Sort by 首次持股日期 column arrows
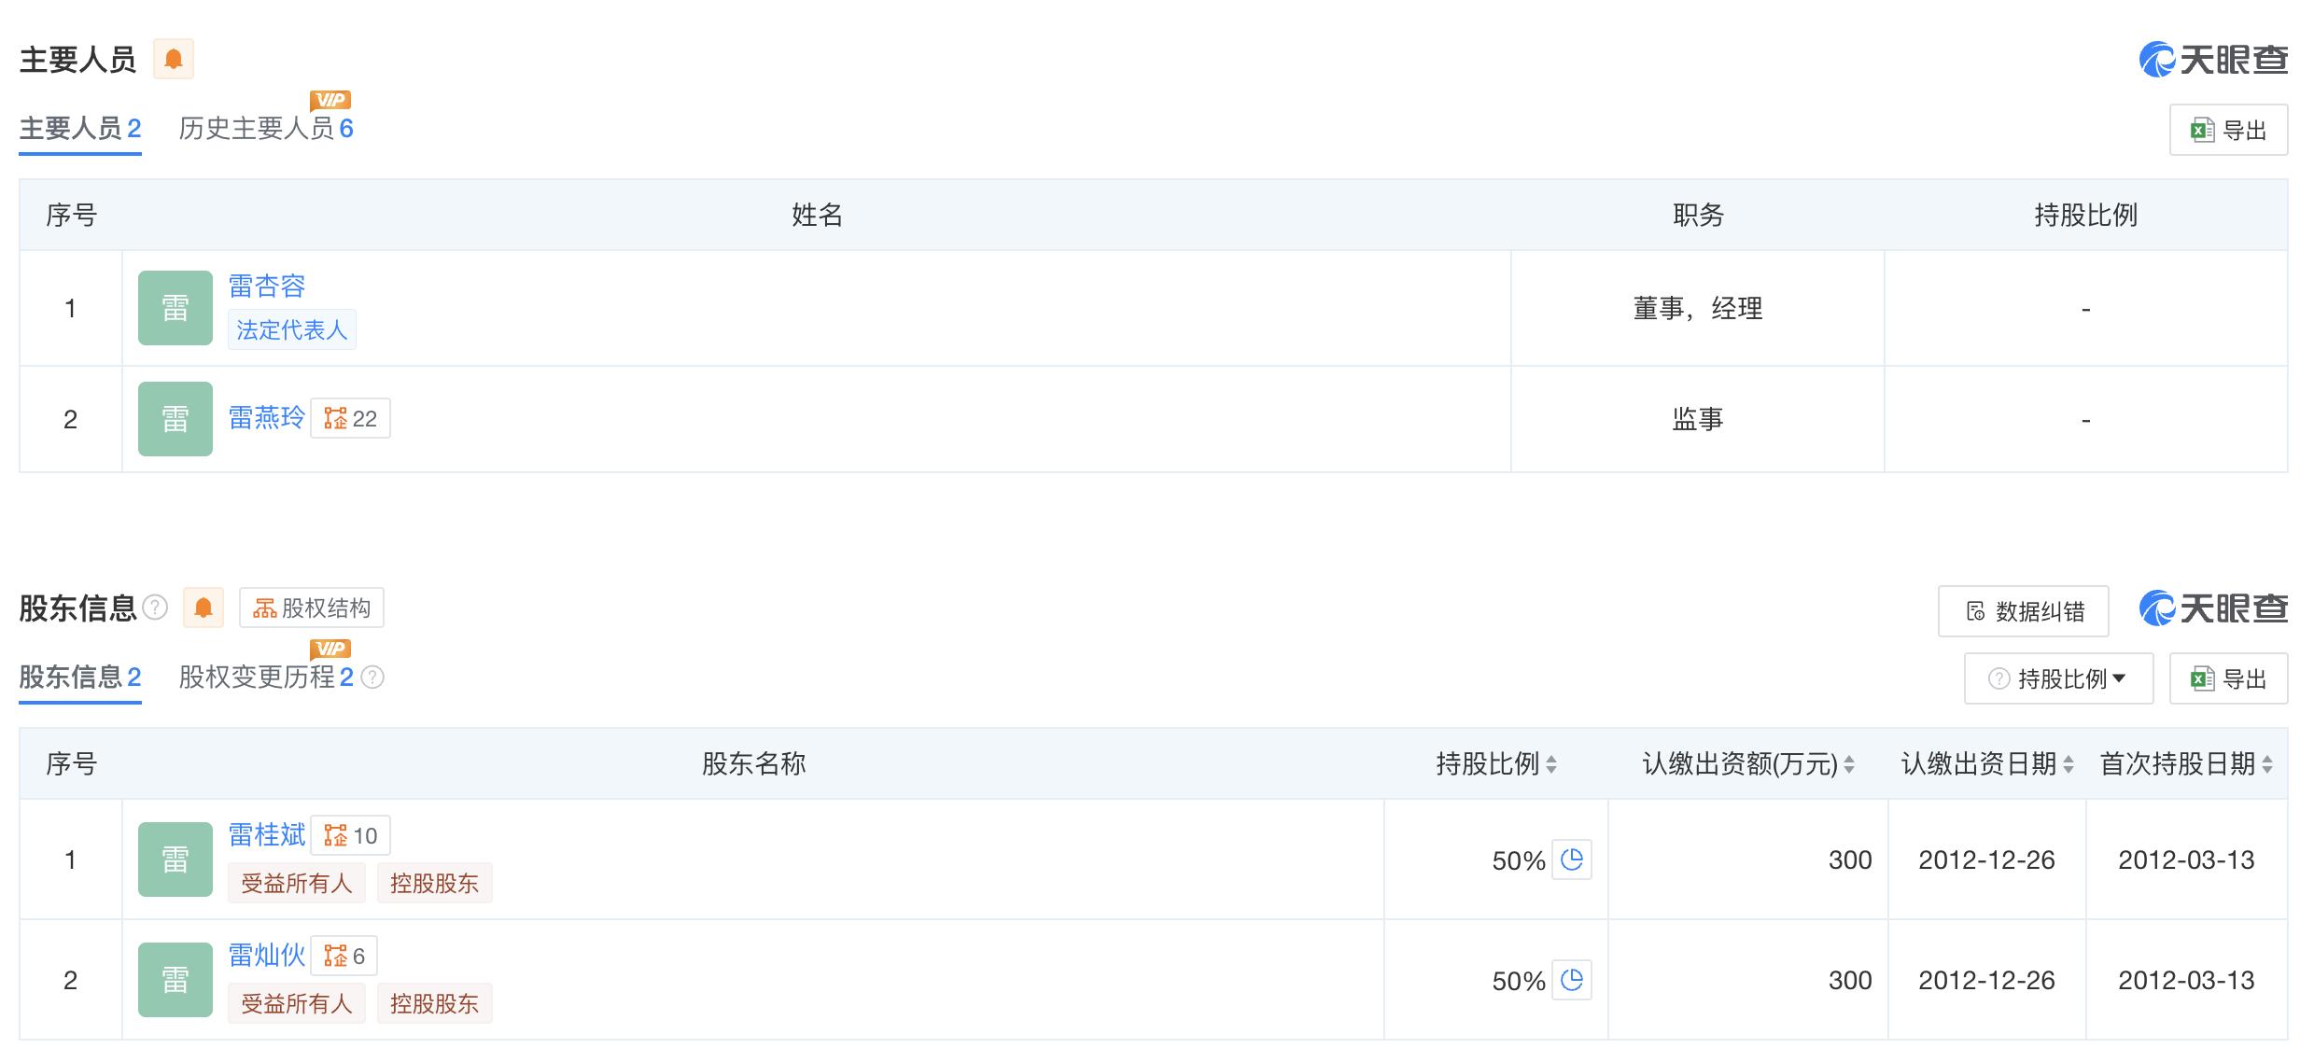The width and height of the screenshot is (2300, 1062). click(x=2268, y=764)
